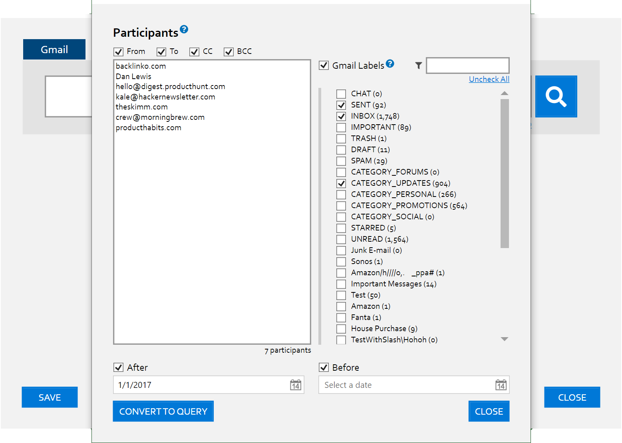Check the IMPORTANT (89) label
This screenshot has height=443, width=622.
click(x=341, y=127)
